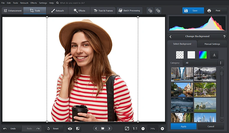Go to the previous photo
This screenshot has height=133, width=229.
(x=96, y=129)
